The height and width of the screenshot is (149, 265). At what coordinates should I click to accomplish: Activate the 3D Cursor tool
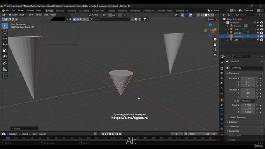point(5,31)
